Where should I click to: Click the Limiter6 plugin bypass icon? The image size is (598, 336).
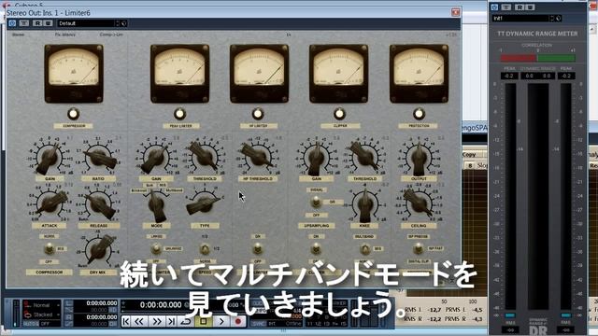tap(12, 23)
